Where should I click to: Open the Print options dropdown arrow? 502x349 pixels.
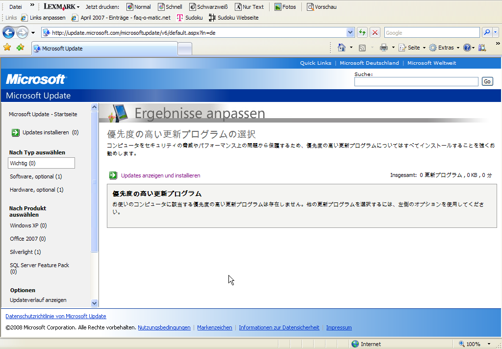(x=393, y=48)
